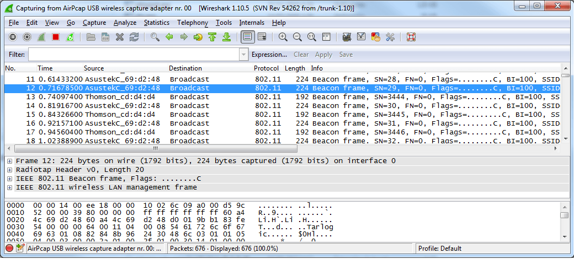The width and height of the screenshot is (574, 259).
Task: Expand IEEE 802.11 Beacon frame node
Action: point(9,179)
